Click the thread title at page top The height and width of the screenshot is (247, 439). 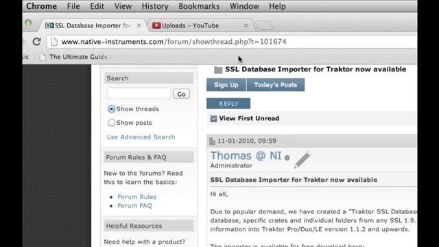pos(316,69)
